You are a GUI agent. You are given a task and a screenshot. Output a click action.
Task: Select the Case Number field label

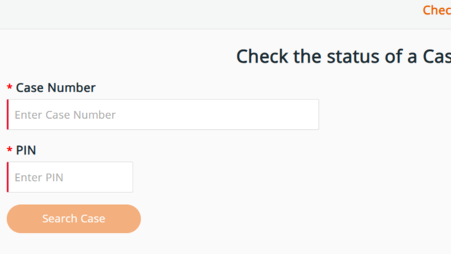(x=56, y=88)
